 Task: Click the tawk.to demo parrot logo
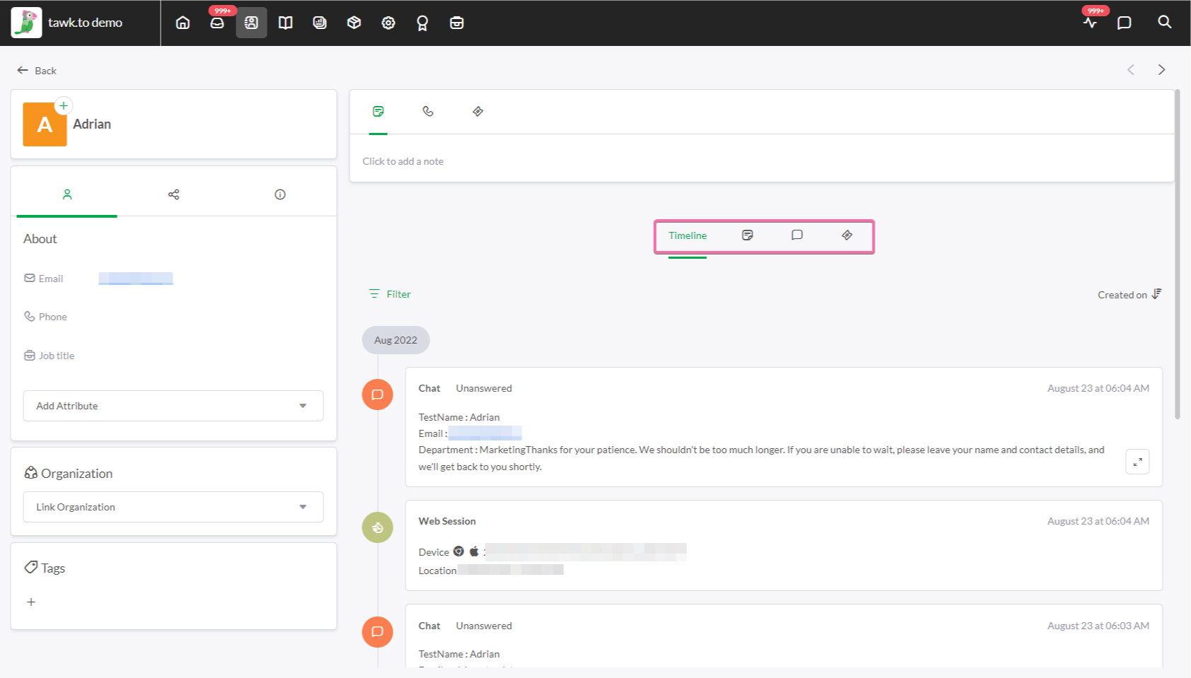[x=27, y=23]
